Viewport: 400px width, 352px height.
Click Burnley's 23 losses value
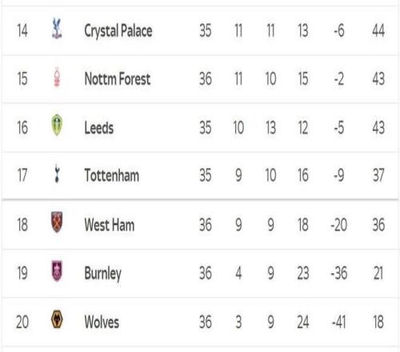point(303,274)
